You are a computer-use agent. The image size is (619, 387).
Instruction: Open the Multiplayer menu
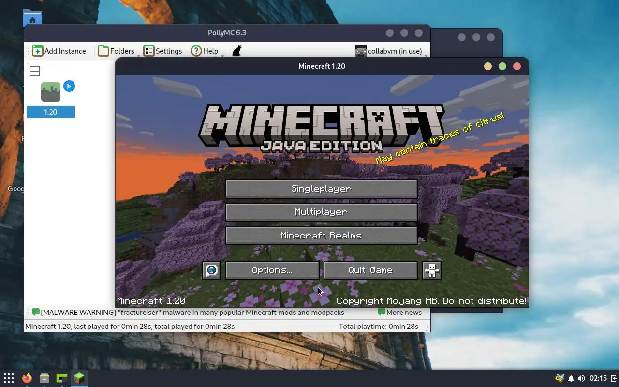tap(321, 212)
